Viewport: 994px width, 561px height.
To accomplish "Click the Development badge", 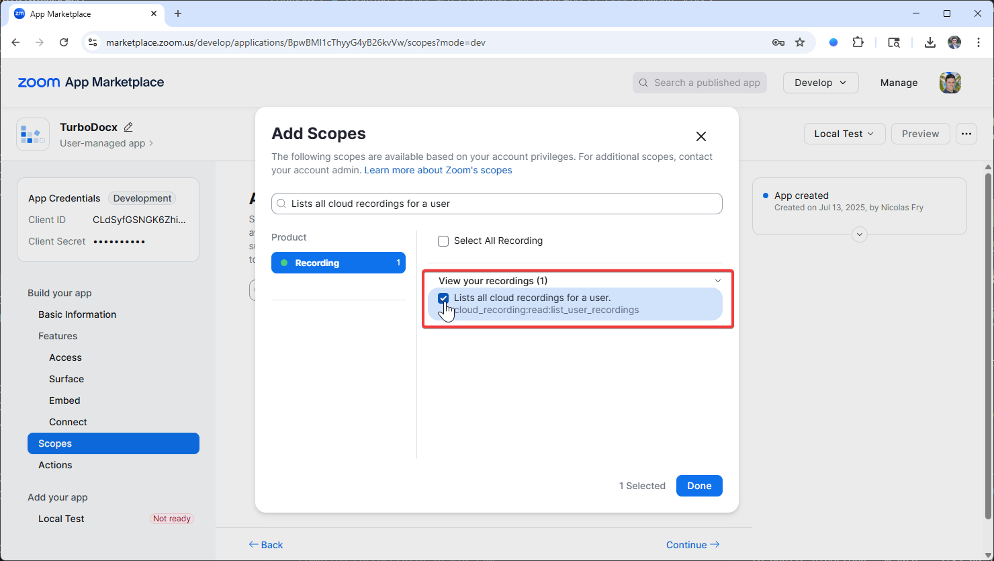I will [142, 198].
